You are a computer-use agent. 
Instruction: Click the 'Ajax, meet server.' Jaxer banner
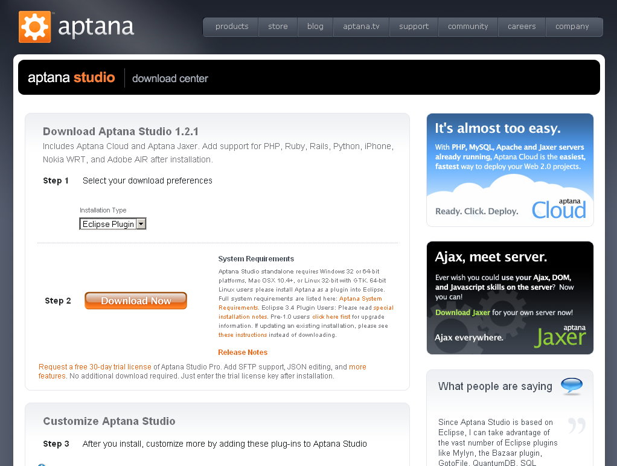[x=510, y=298]
